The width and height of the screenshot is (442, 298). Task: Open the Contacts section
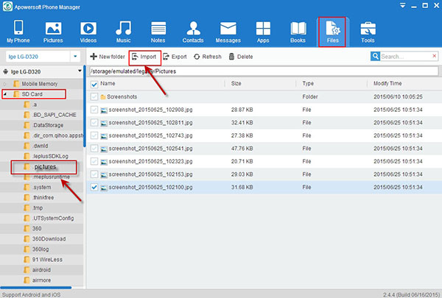click(193, 32)
